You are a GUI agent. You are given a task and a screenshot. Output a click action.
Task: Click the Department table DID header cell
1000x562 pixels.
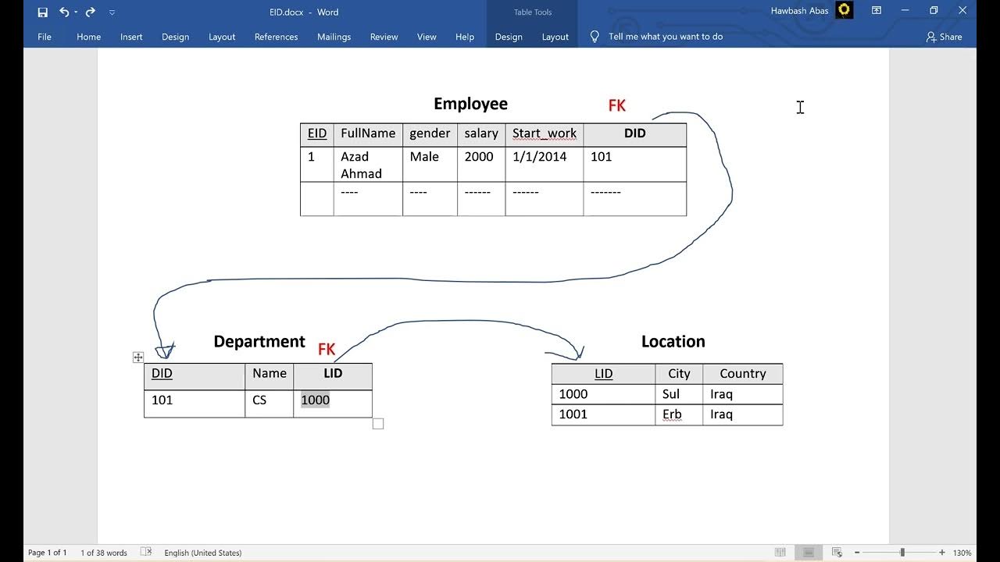[x=195, y=376]
